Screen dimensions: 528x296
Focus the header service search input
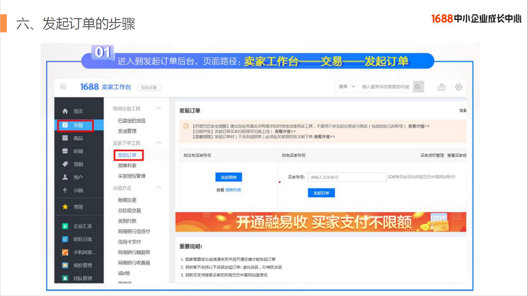(386, 87)
